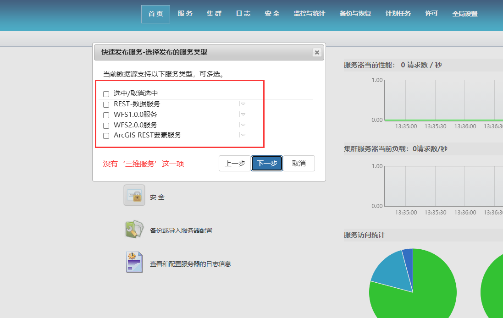Screen dimensions: 503x318
Task: Open the 服务 menu
Action: click(x=185, y=13)
